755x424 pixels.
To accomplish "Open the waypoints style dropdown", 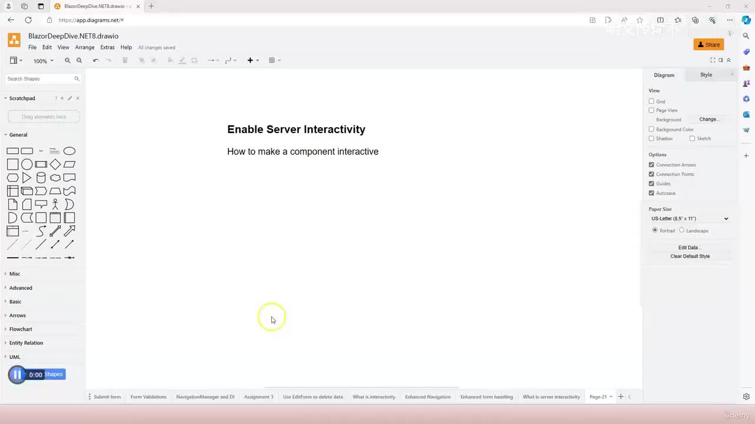I will 230,61.
